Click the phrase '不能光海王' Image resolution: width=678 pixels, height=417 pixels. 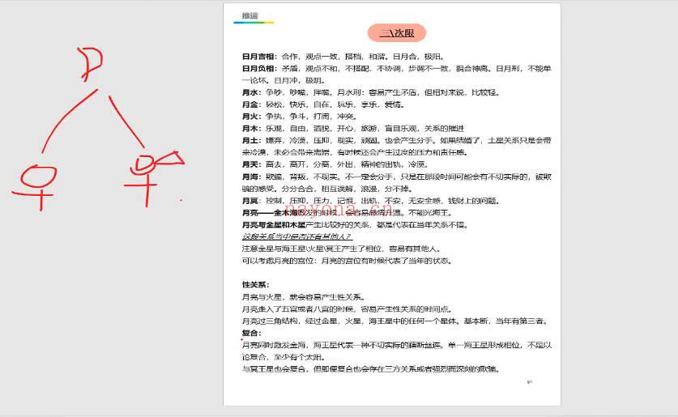pyautogui.click(x=429, y=213)
